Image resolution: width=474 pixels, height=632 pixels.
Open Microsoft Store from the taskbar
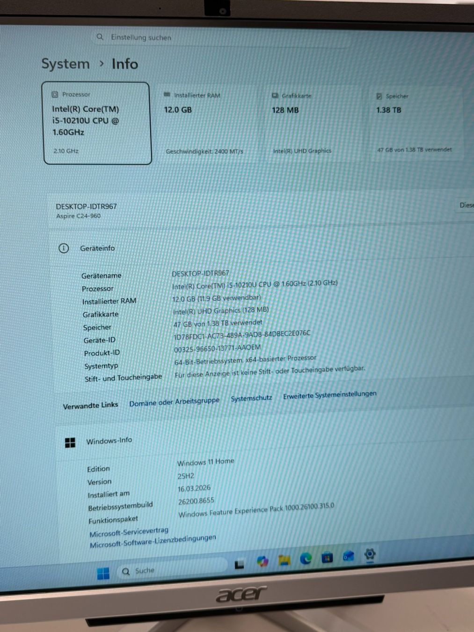pos(327,557)
